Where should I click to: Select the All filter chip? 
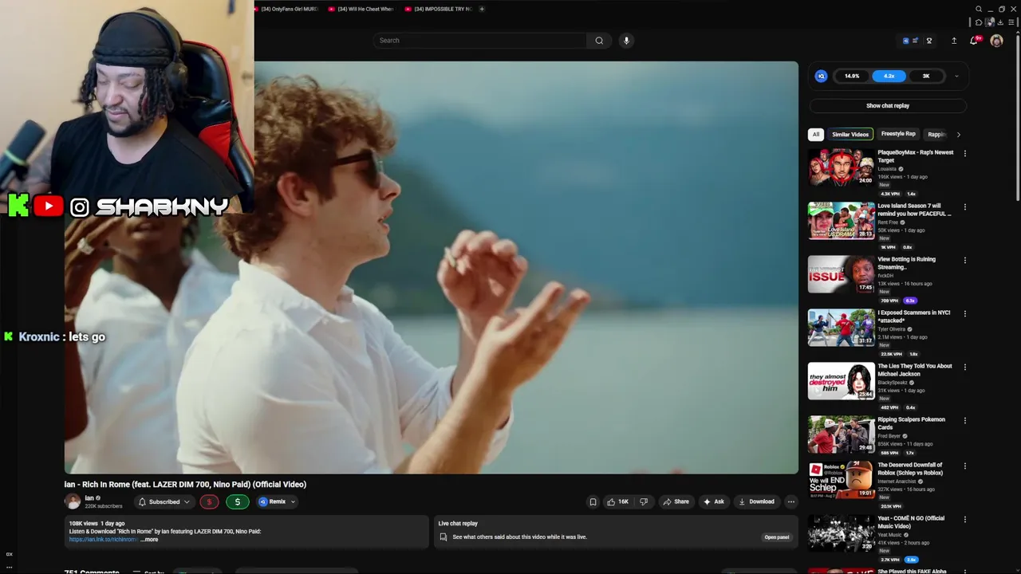coord(815,134)
